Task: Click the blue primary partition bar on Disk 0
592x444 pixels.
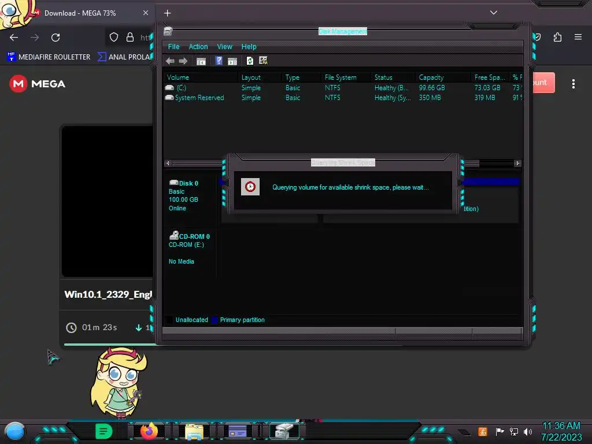Action: (x=491, y=182)
